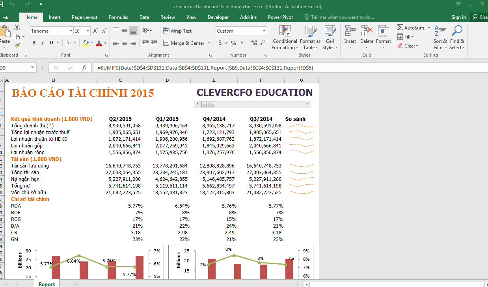Click the Redo arrow in title bar
Viewport: 488px width, 287px height.
pyautogui.click(x=27, y=5)
